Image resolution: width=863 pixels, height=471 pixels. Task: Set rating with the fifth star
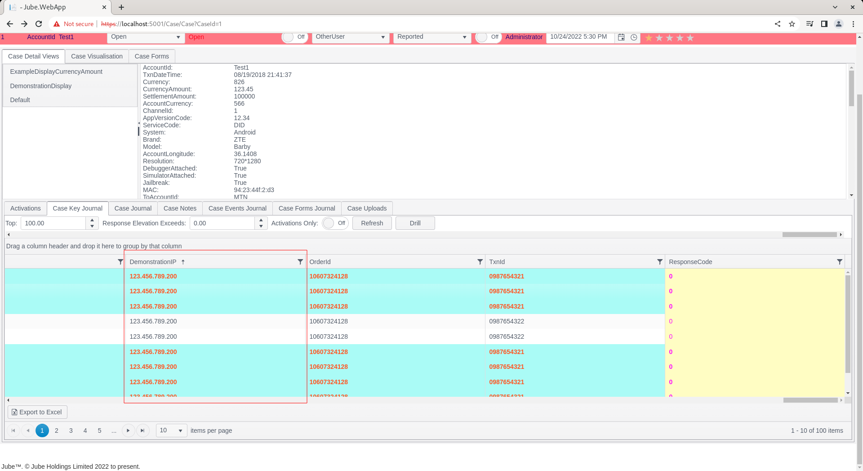(x=690, y=38)
